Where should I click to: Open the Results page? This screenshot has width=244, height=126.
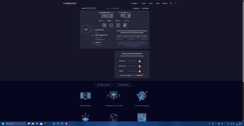click(x=136, y=9)
